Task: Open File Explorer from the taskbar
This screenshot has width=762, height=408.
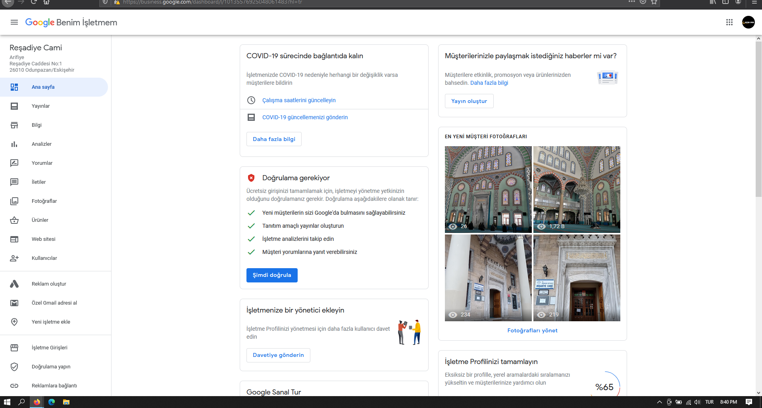Action: [x=66, y=402]
